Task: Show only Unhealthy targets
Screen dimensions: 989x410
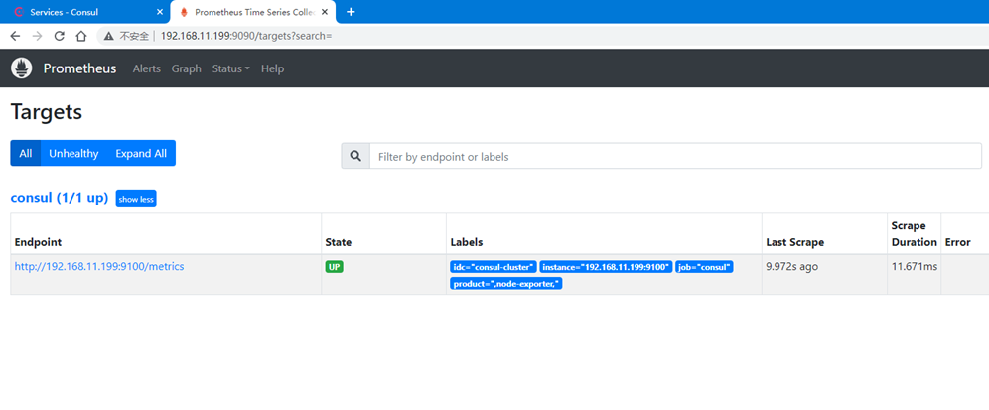Action: click(73, 153)
